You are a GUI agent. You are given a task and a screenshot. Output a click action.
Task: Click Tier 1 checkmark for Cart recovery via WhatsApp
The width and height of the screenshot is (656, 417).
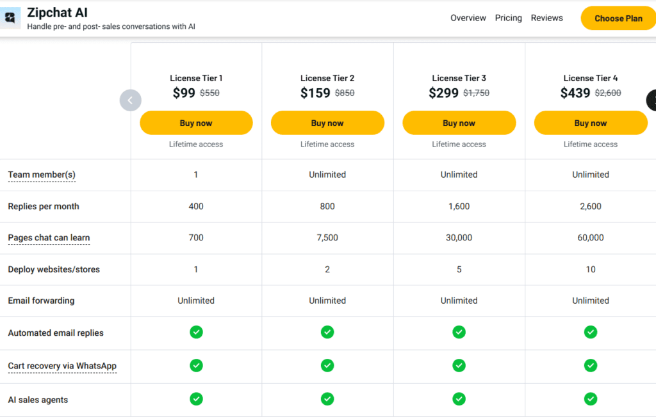196,366
